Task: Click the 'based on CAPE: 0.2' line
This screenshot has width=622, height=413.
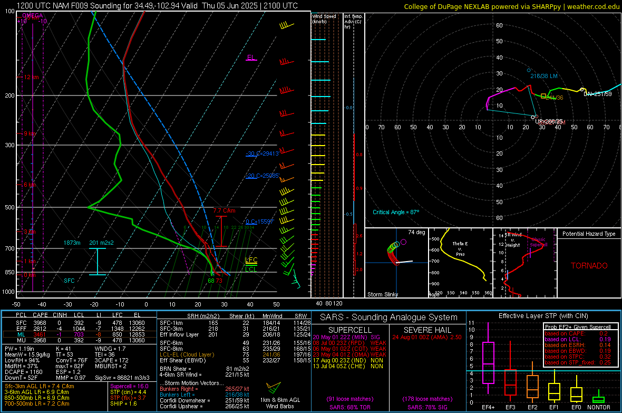Action: coord(576,333)
